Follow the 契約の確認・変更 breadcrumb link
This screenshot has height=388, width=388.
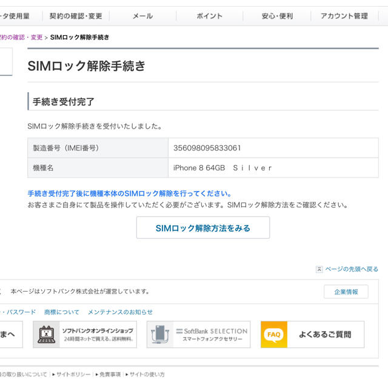pos(21,38)
